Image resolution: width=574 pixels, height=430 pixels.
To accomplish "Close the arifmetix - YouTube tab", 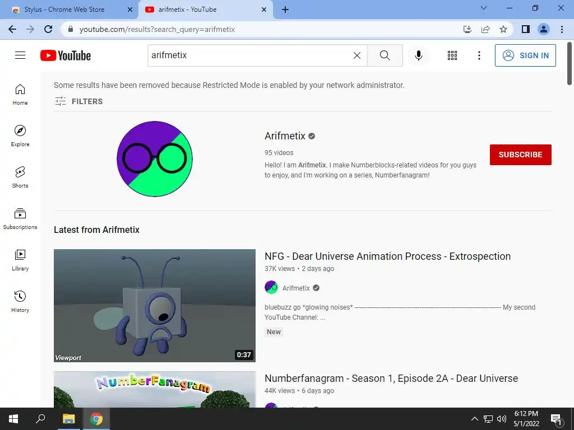I will pyautogui.click(x=263, y=10).
